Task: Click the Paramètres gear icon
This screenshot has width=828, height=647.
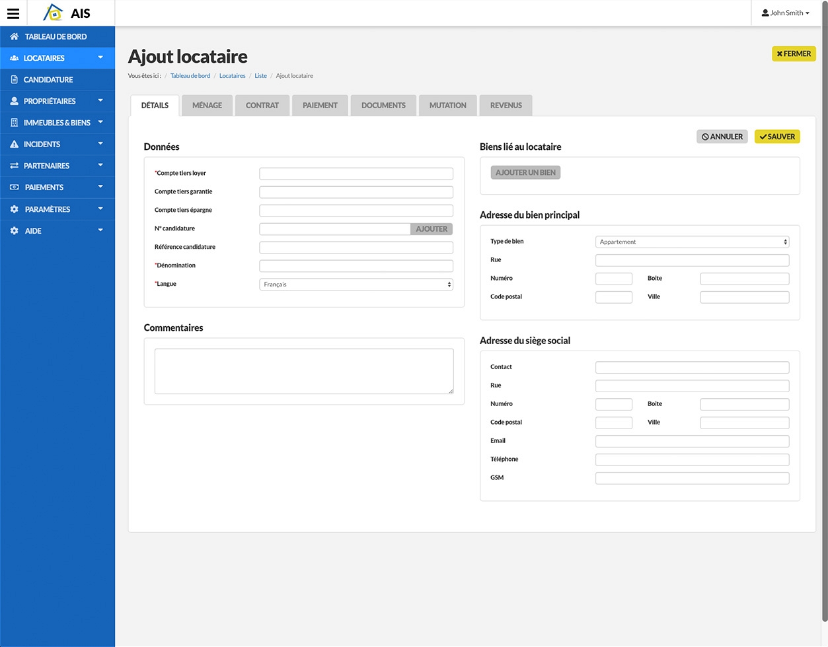Action: (x=14, y=209)
